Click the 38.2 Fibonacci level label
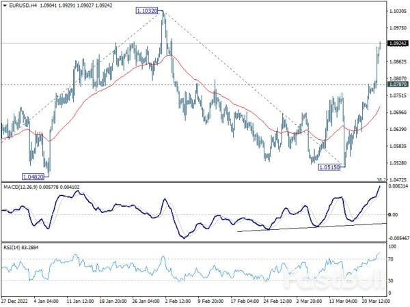410x307 pixels. click(x=381, y=179)
